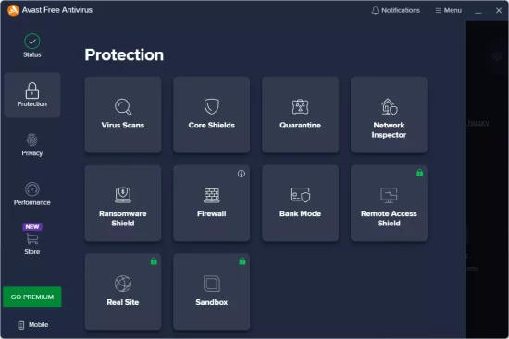Click the GO PREMIUM button
The image size is (509, 339).
click(x=32, y=297)
